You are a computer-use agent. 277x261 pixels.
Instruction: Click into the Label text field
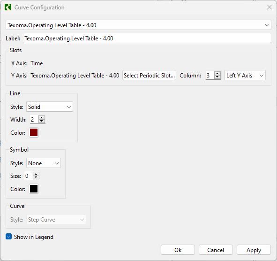(x=147, y=38)
